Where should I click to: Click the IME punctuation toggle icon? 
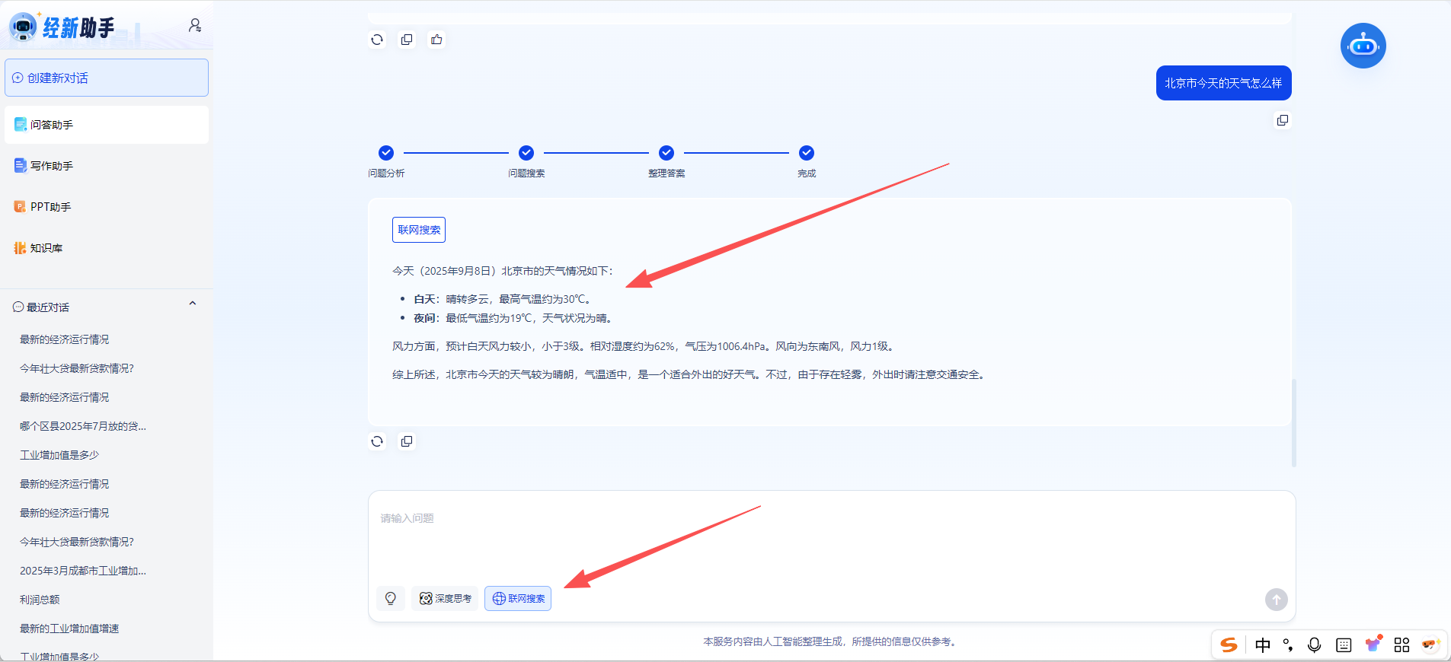click(1288, 645)
